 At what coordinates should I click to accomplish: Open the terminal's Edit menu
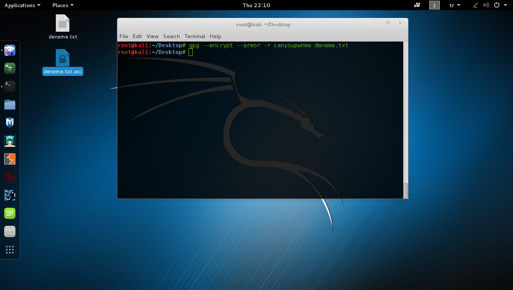pos(137,36)
